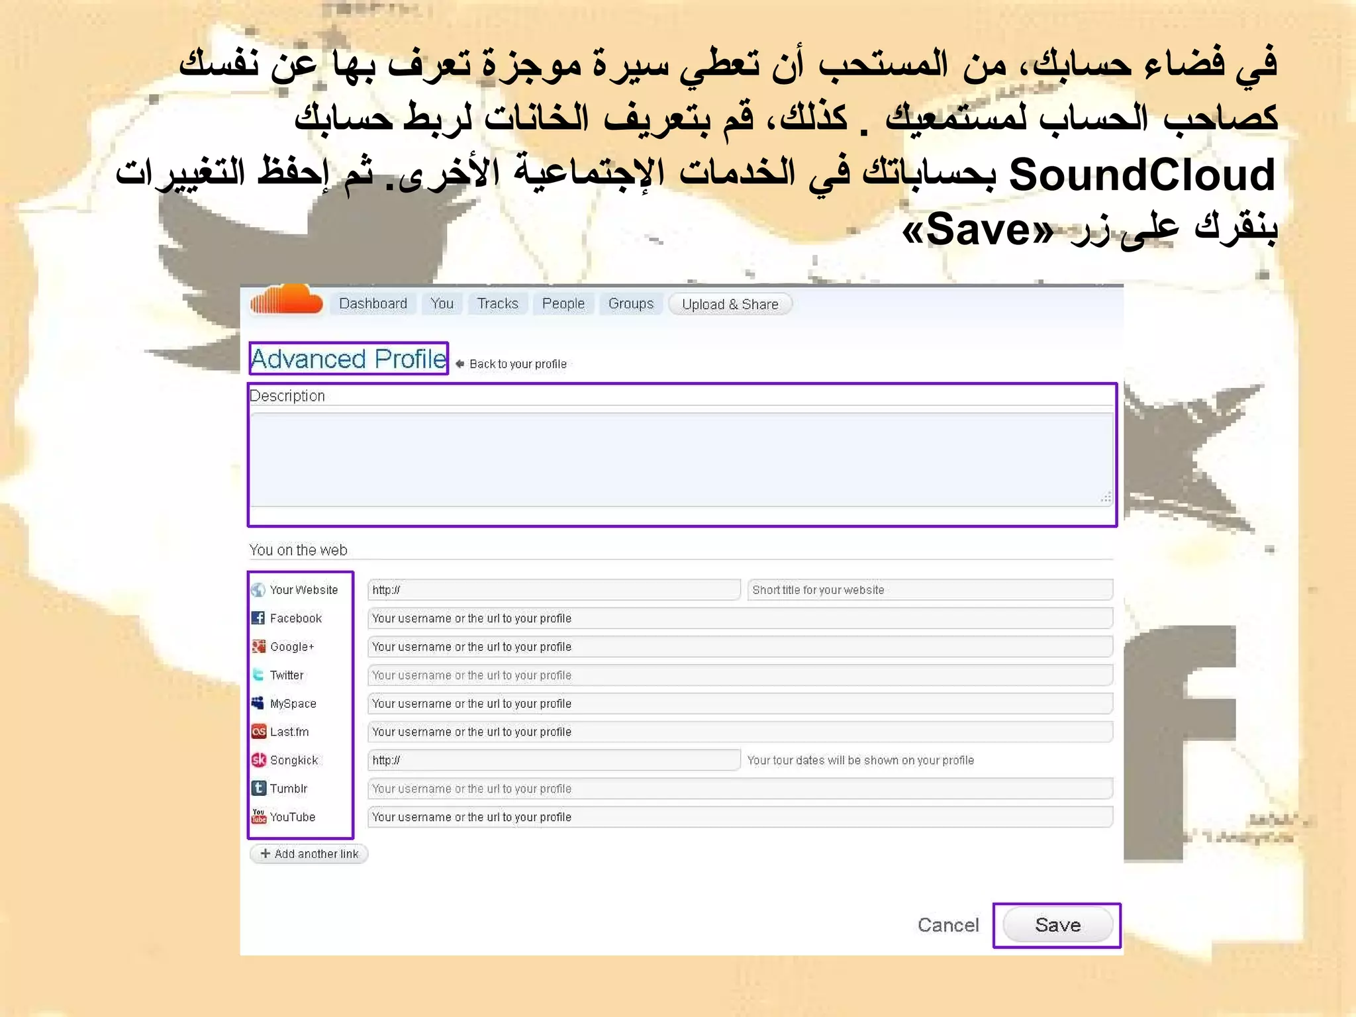1356x1017 pixels.
Task: Click the MySpace label
Action: coord(293,704)
